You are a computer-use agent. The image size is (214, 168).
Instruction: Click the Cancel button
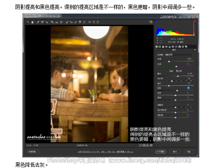tap(175, 152)
